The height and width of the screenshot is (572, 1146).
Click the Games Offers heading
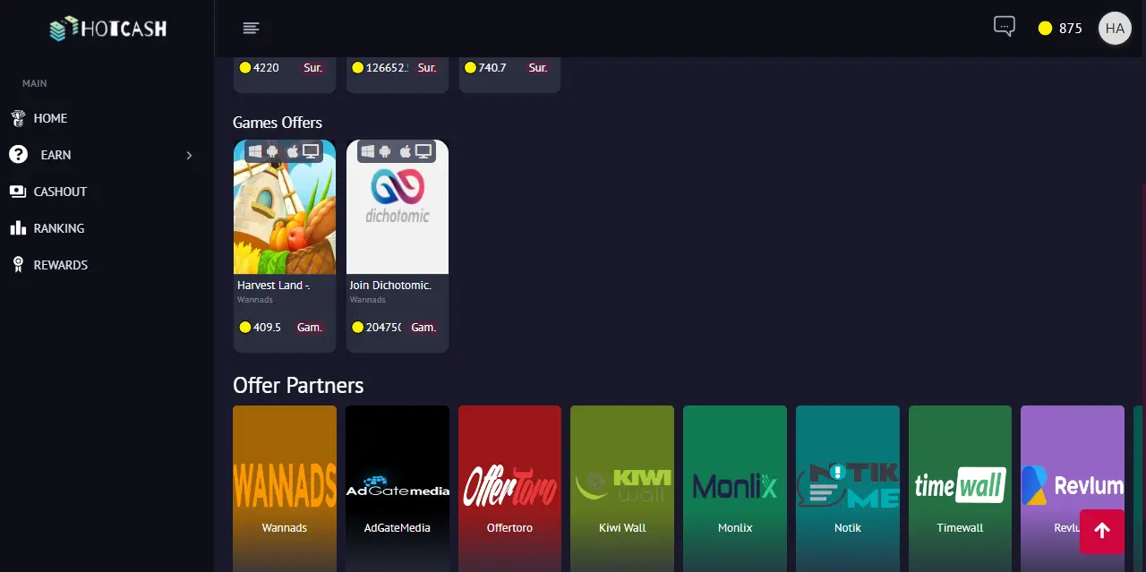[x=278, y=123]
